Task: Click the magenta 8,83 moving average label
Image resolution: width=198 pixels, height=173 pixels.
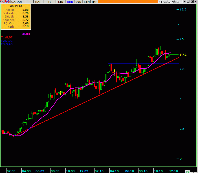Action: (26, 34)
